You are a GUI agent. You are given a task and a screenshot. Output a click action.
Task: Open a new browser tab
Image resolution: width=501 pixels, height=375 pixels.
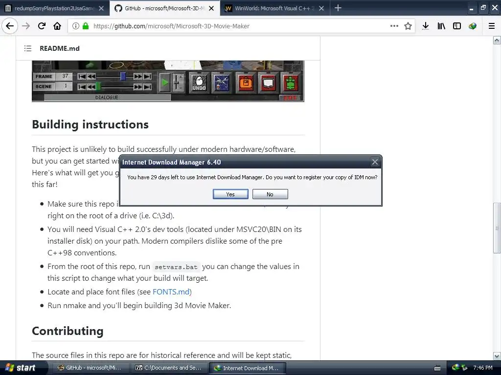click(338, 8)
